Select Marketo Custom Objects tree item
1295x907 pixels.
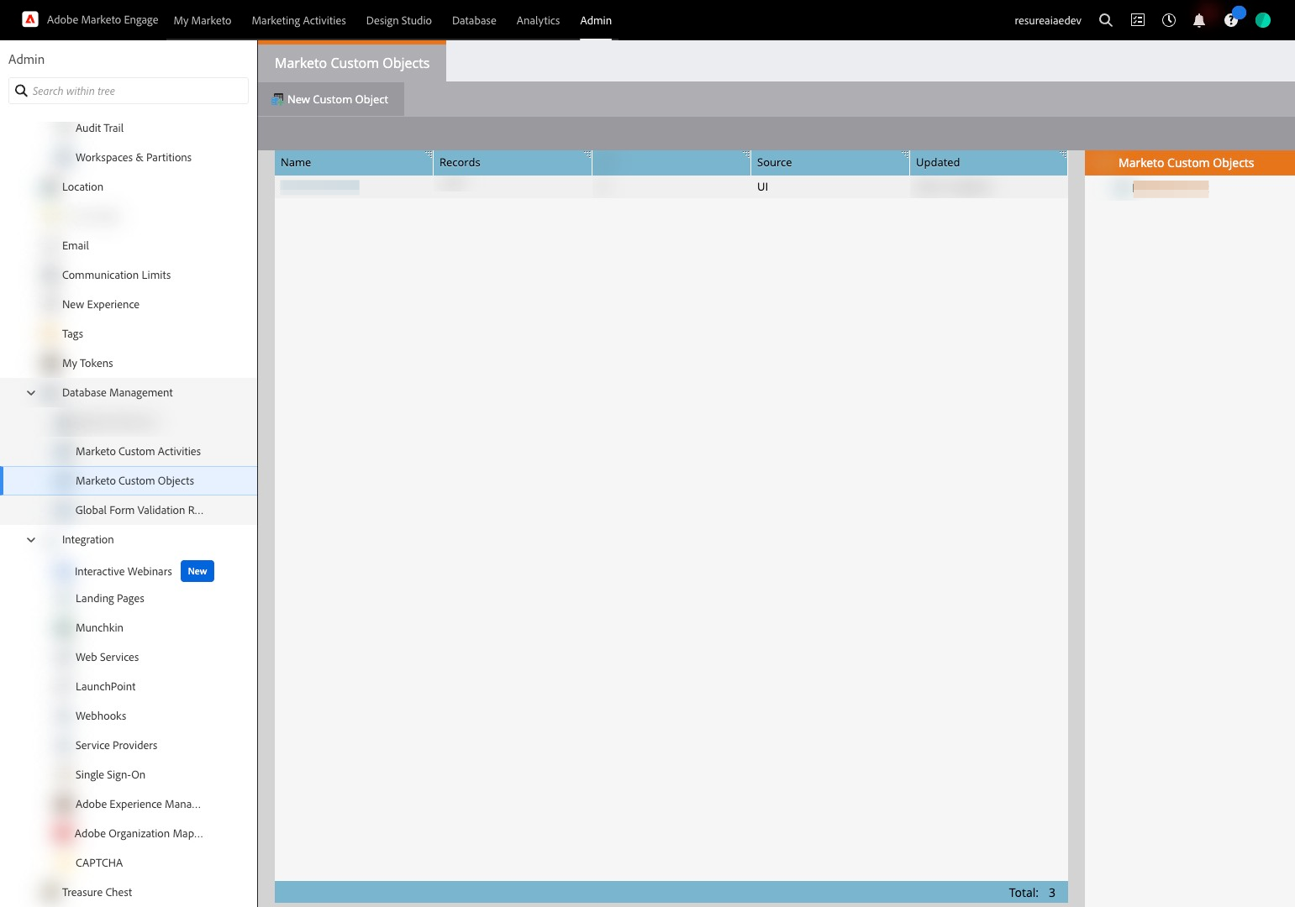click(x=134, y=480)
